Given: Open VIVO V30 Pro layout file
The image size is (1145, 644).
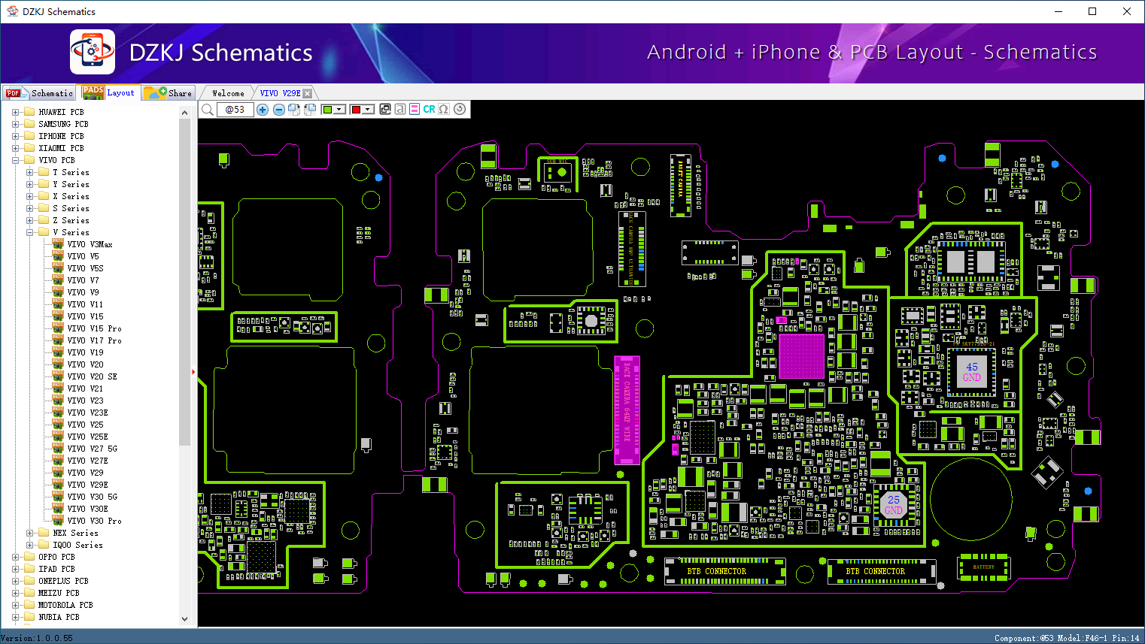Looking at the screenshot, I should coord(94,521).
